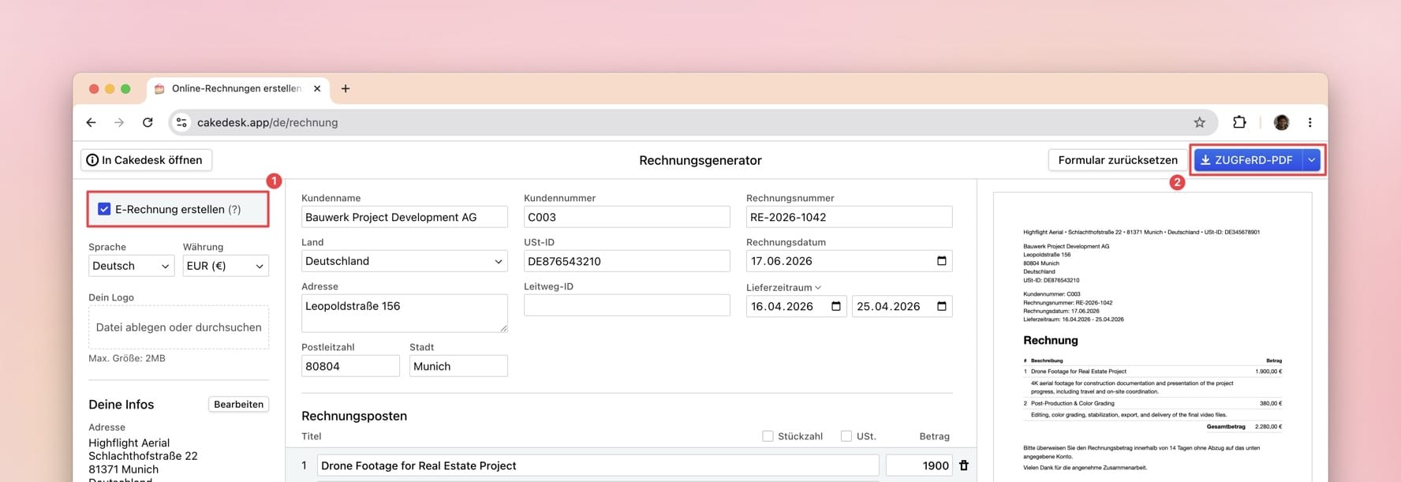
Task: Open the Land dropdown showing Deutschland
Action: 404,261
